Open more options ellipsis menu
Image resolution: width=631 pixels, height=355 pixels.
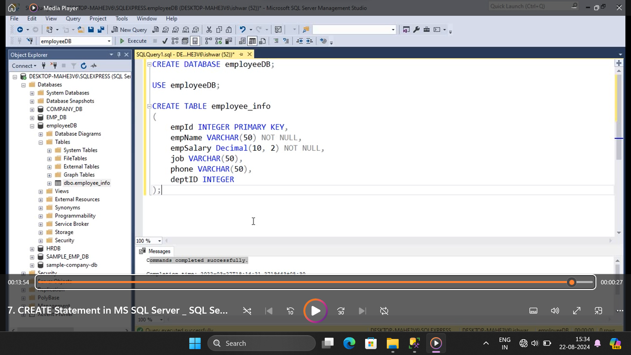(x=620, y=311)
